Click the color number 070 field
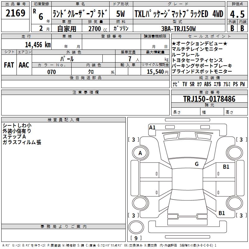249x249 pixels. 52,72
